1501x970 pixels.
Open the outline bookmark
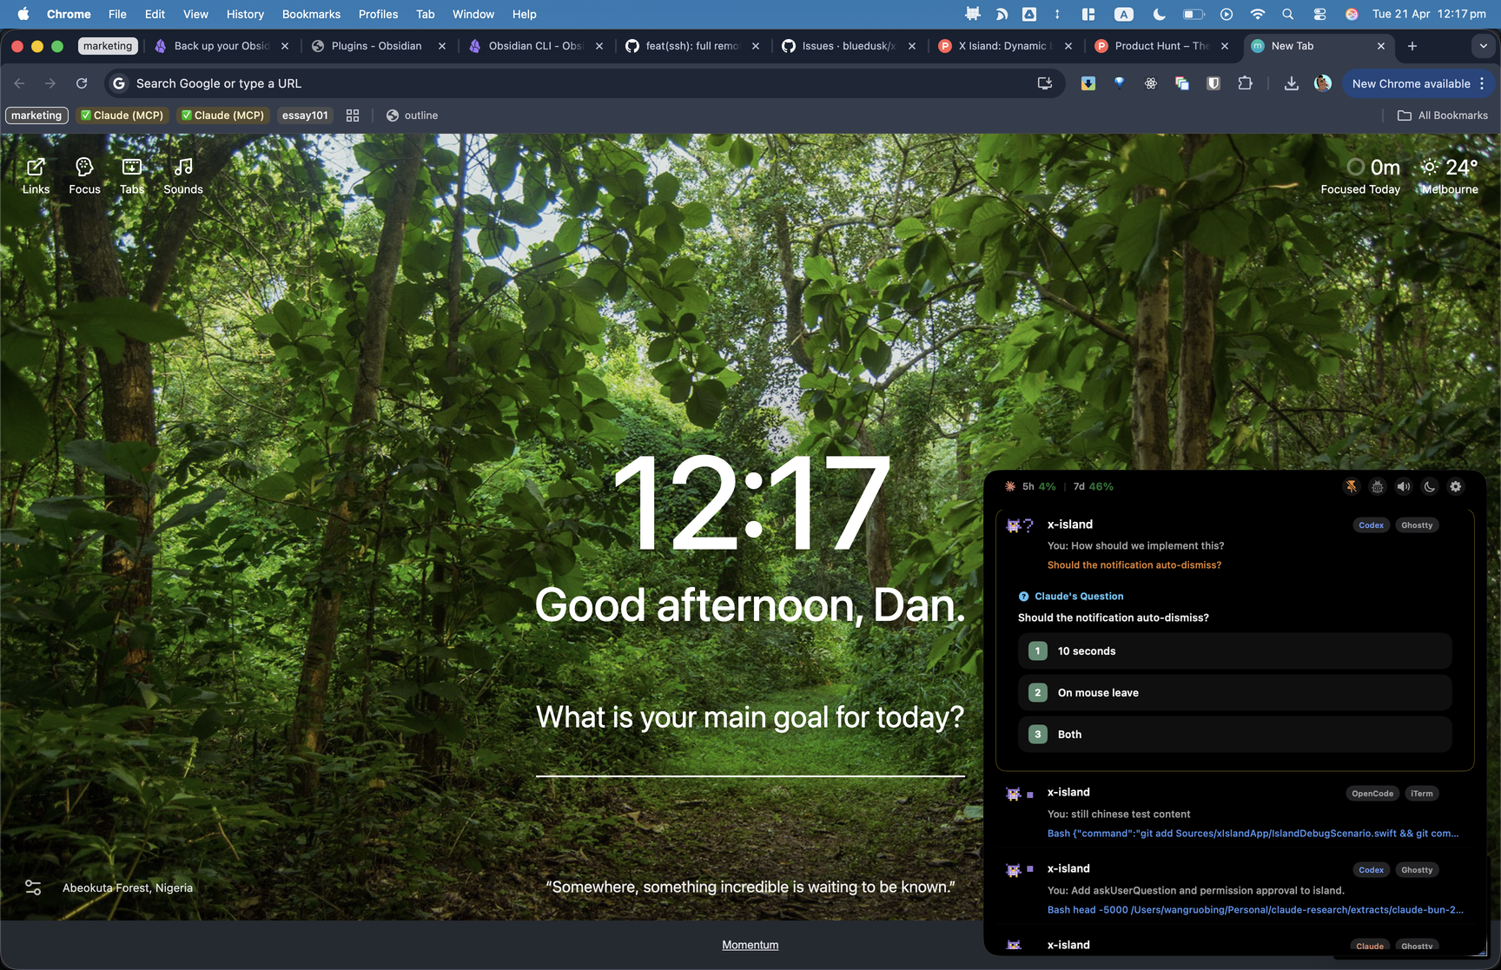coord(412,115)
